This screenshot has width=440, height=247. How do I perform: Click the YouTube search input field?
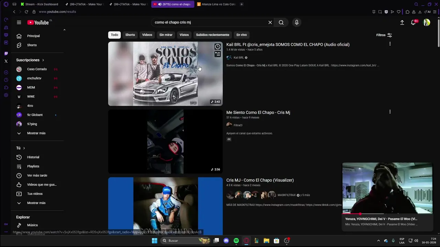click(x=210, y=22)
